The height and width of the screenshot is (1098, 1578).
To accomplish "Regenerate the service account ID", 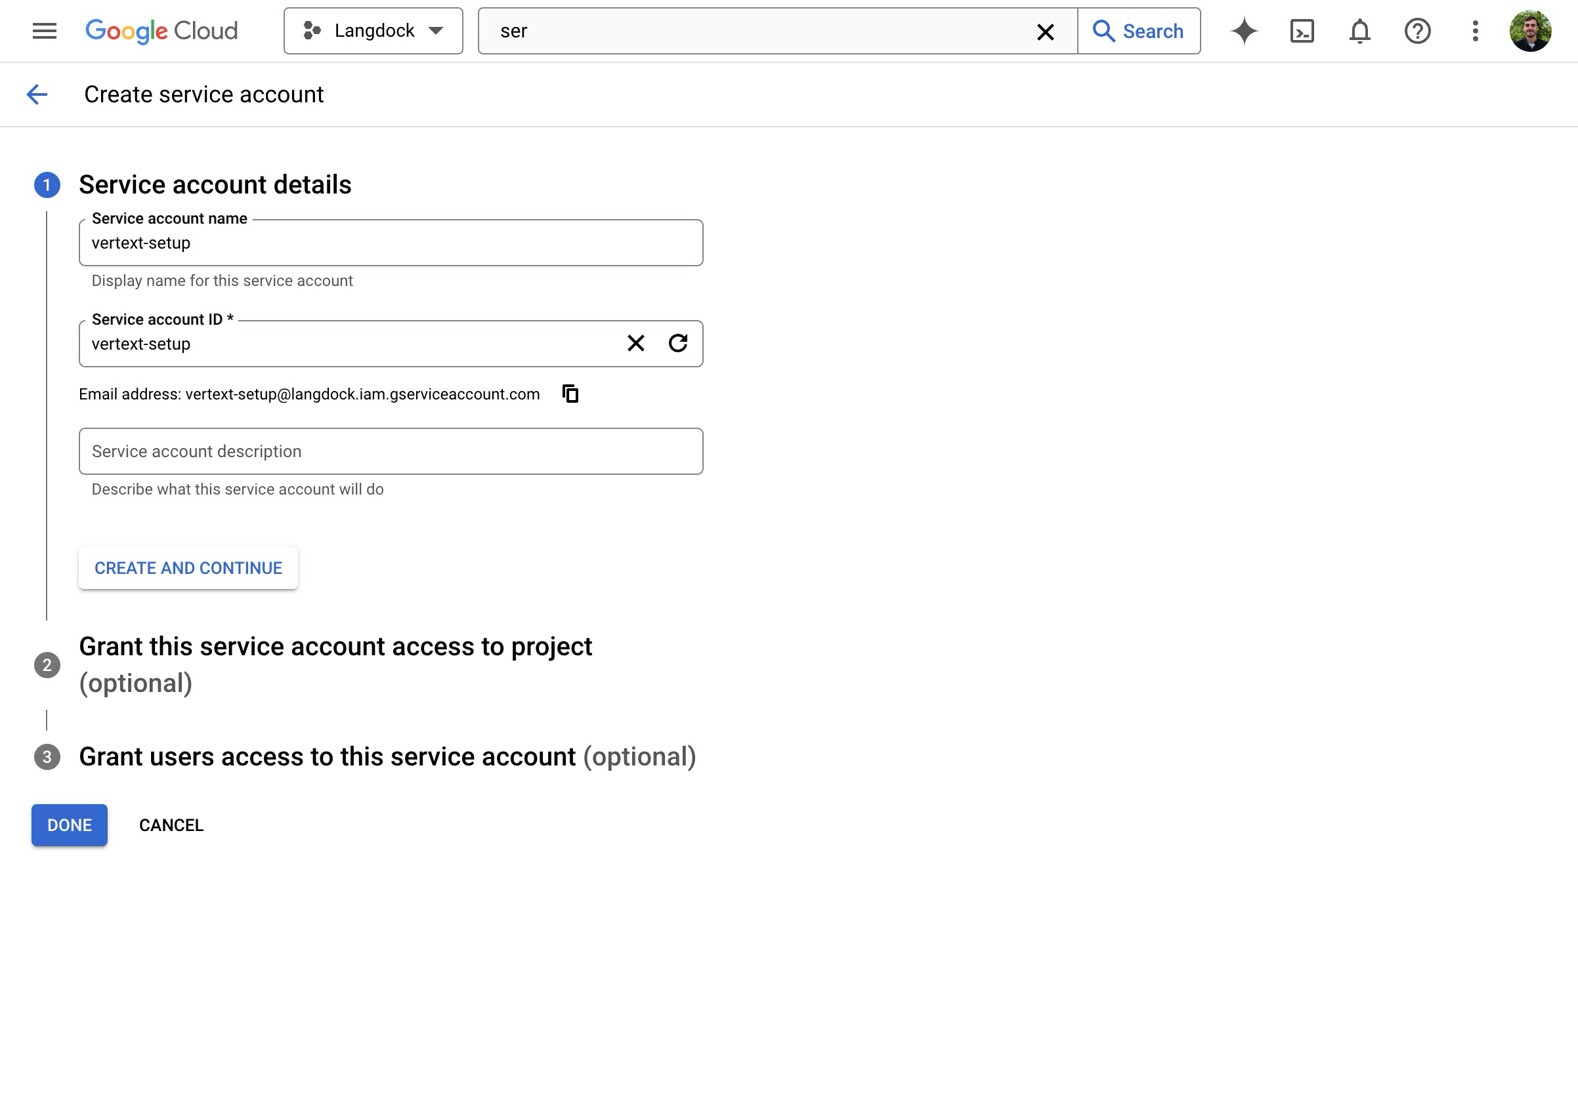I will (x=677, y=342).
